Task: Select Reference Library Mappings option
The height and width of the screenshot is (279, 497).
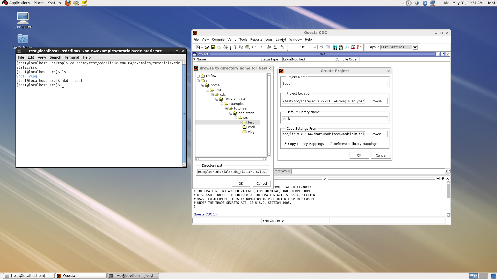Action: tap(331, 144)
